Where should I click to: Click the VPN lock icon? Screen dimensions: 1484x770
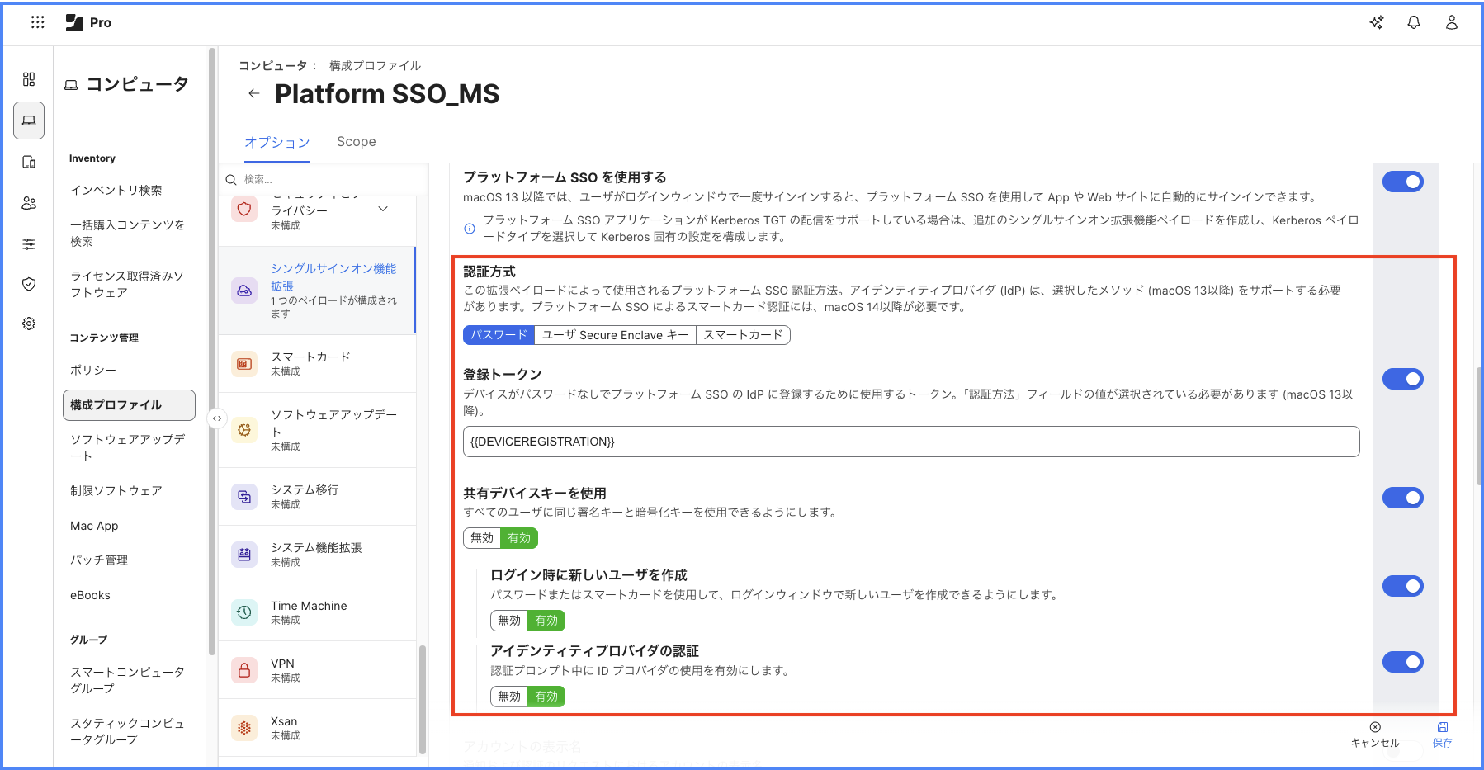pos(244,670)
